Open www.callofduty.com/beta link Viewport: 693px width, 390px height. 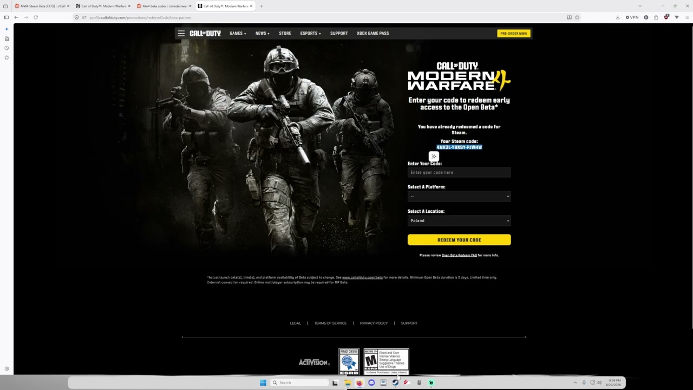(362, 277)
